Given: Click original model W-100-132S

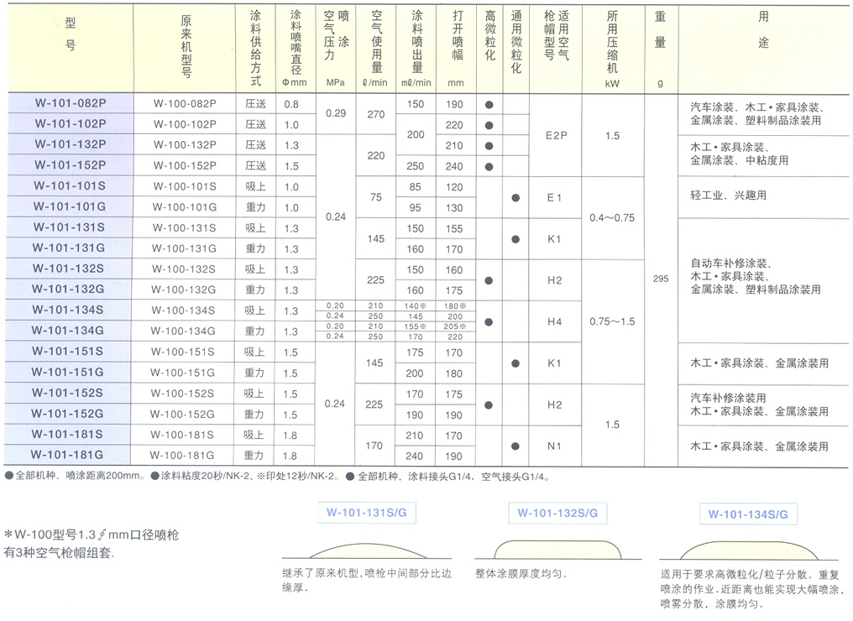Looking at the screenshot, I should click(184, 269).
